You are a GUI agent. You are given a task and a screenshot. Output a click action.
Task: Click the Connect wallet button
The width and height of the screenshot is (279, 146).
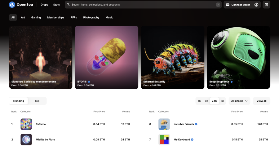click(x=238, y=5)
